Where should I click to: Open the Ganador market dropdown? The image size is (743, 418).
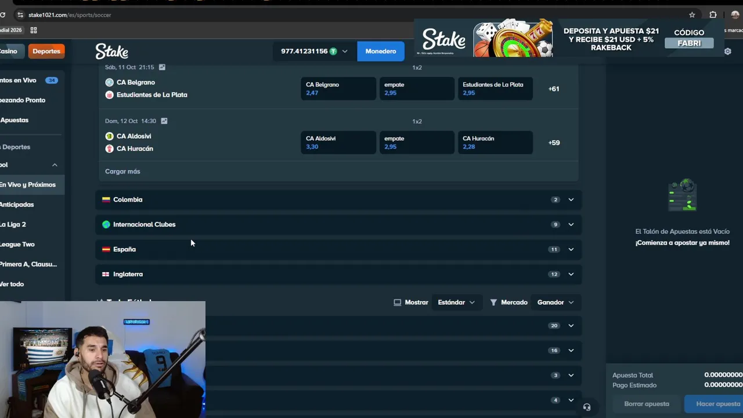pos(556,302)
